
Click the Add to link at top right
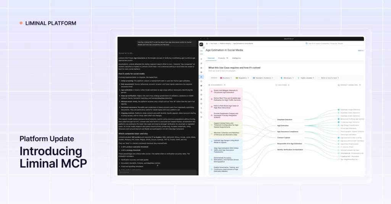pyautogui.click(x=361, y=51)
